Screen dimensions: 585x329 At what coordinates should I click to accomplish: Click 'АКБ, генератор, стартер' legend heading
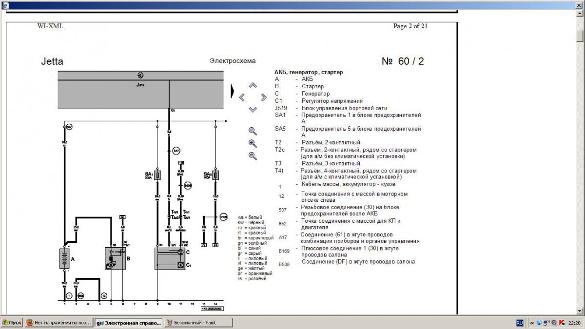(x=309, y=72)
